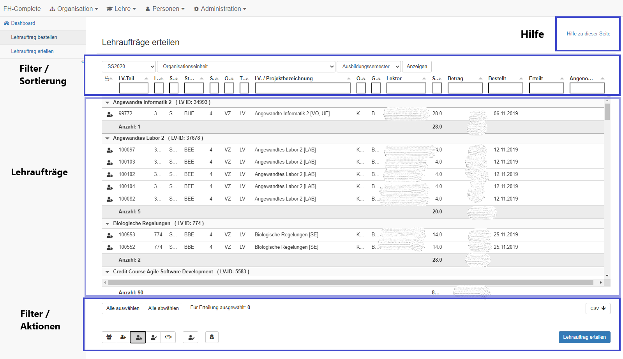The width and height of the screenshot is (623, 359).
Task: Click the horizontal scrollbar under the table
Action: point(351,282)
